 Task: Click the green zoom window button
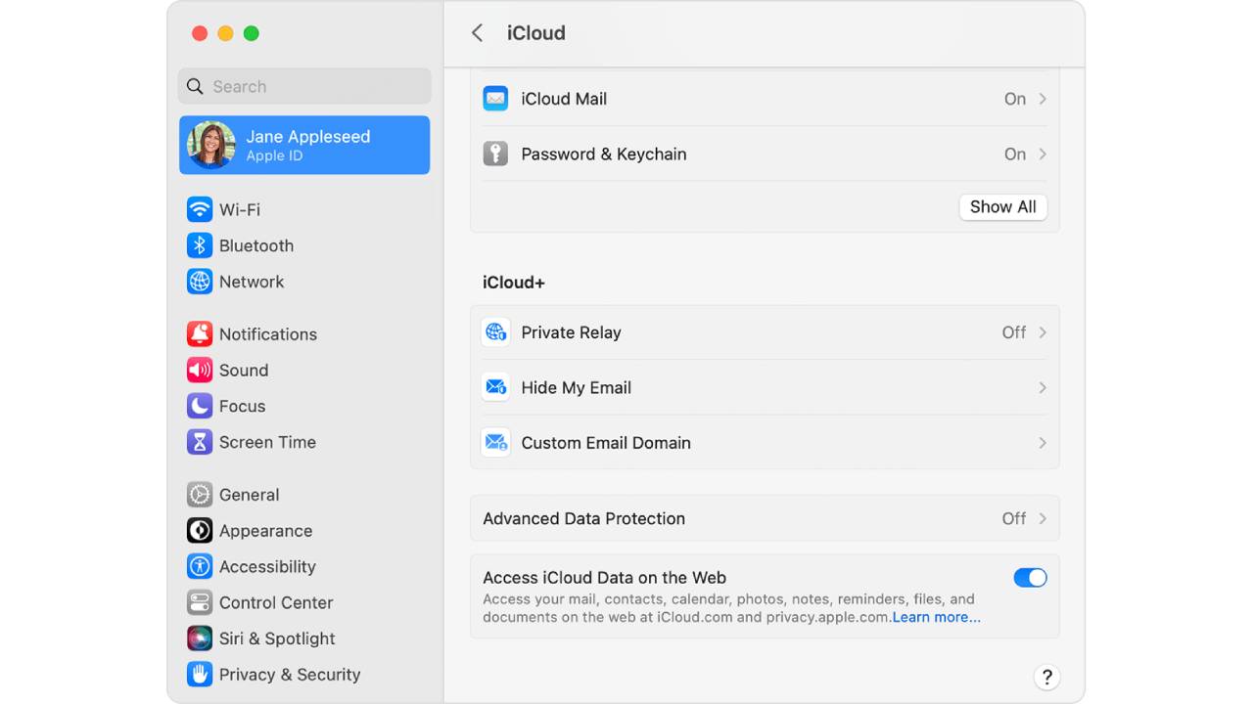click(x=251, y=33)
